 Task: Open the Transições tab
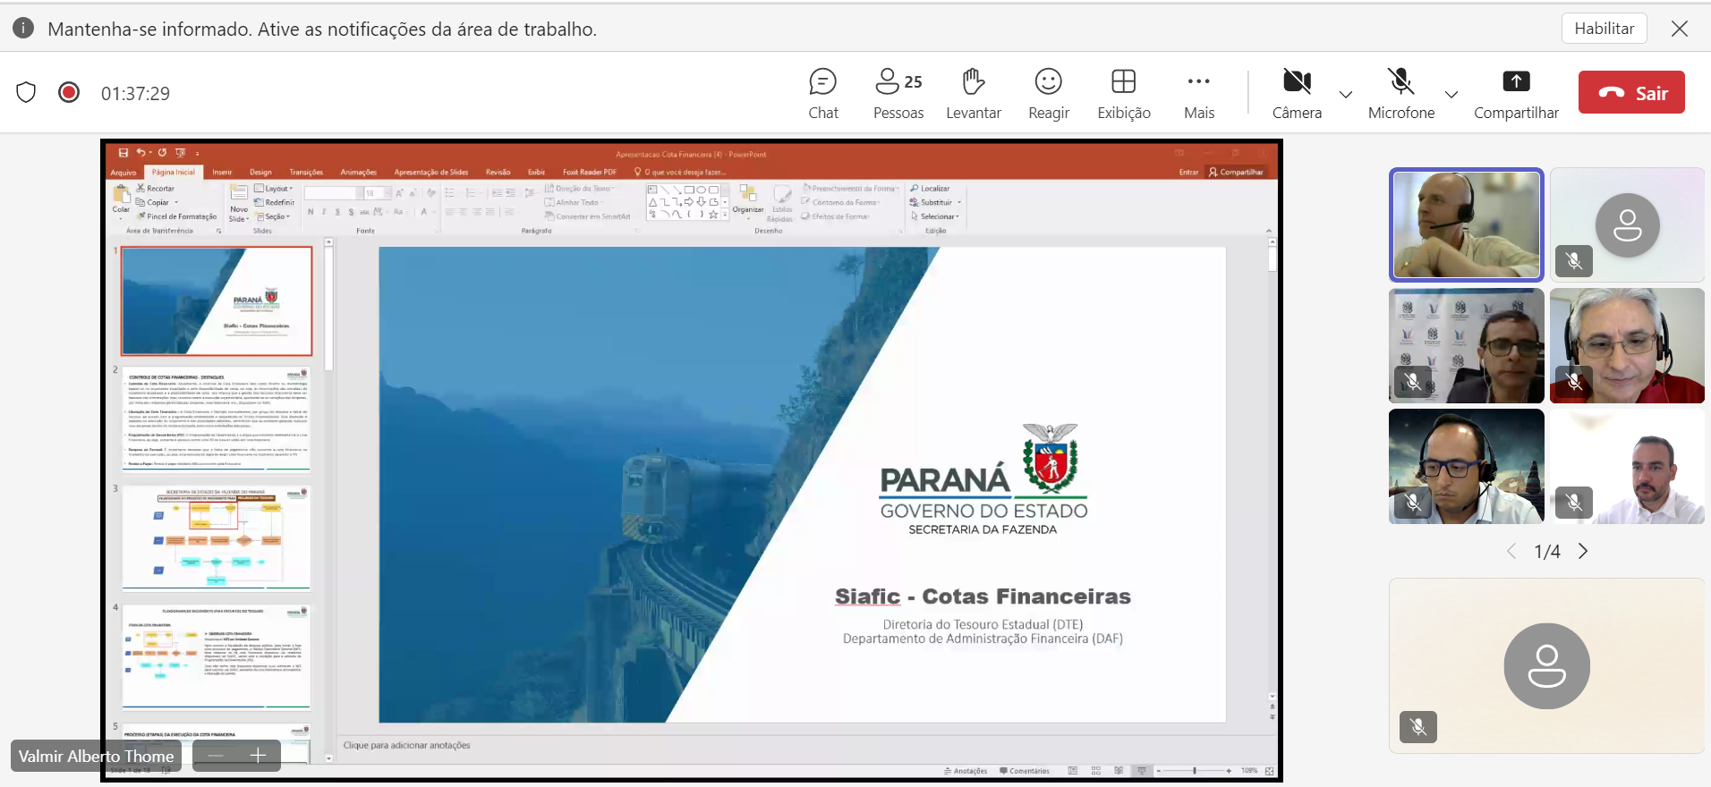[x=306, y=173]
